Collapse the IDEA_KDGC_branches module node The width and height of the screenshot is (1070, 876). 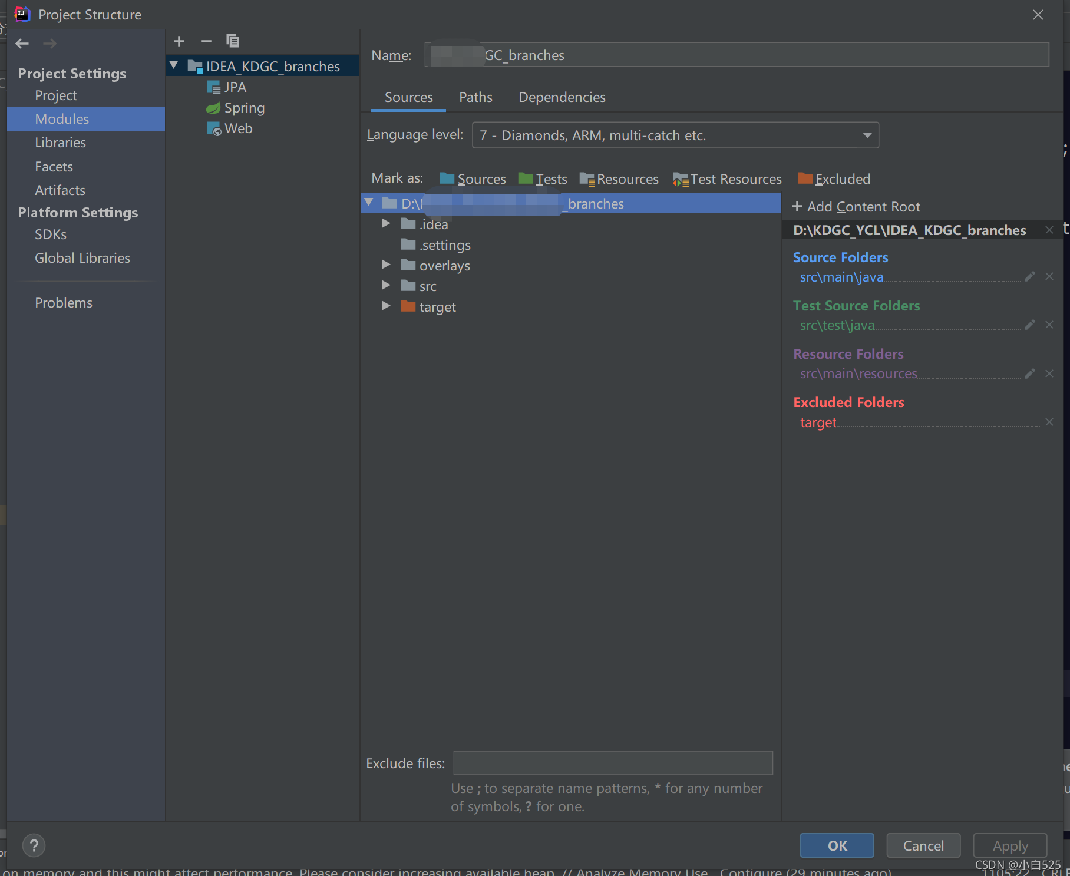(x=174, y=65)
